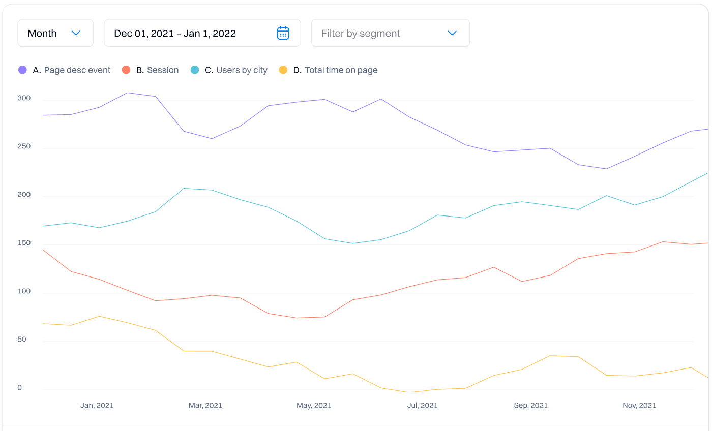Viewport: 712px width, 431px height.
Task: Open the calendar date picker icon
Action: pyautogui.click(x=283, y=33)
